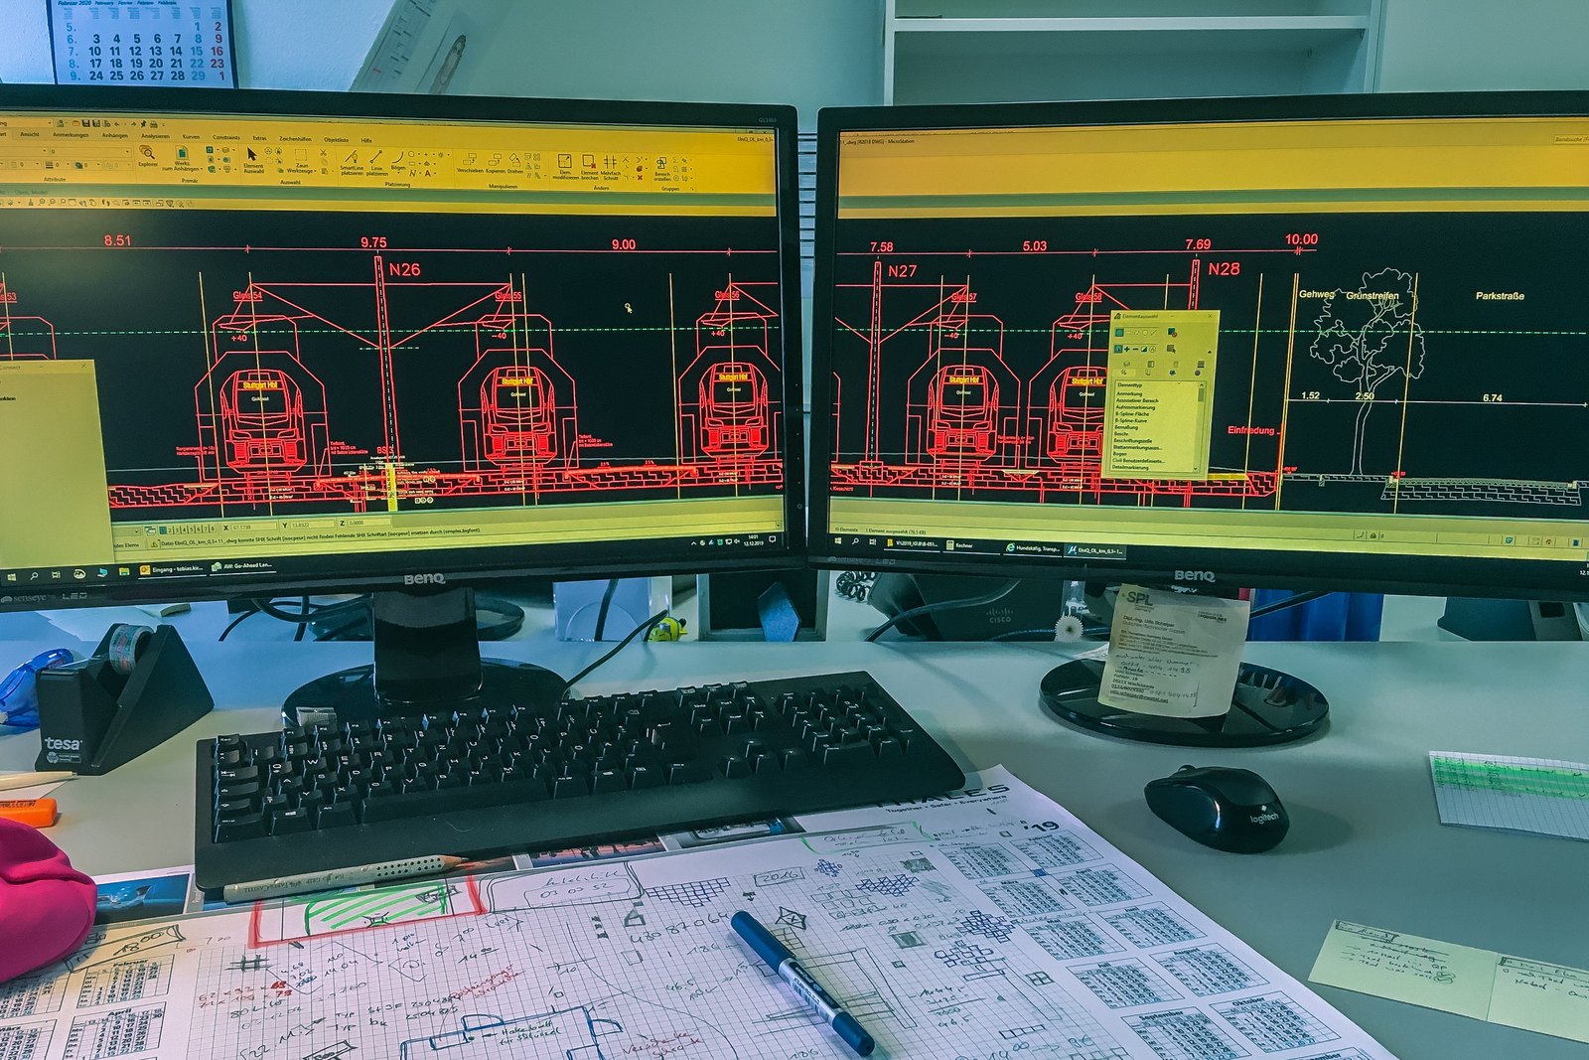
Task: Open the Ansicht ribbon tab
Action: [x=30, y=134]
